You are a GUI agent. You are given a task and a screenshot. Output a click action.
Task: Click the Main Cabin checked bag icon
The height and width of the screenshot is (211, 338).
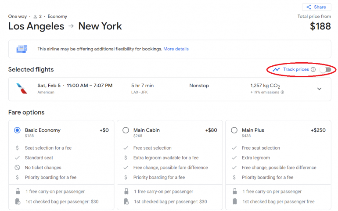126,202
